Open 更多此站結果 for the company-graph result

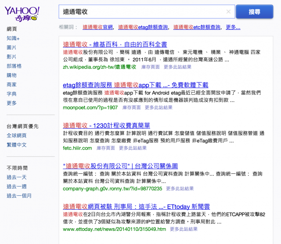(180, 189)
